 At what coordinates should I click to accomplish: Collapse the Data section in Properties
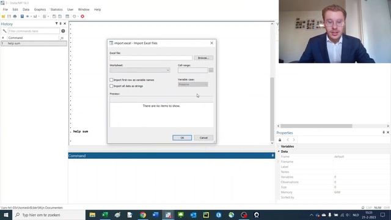click(279, 152)
